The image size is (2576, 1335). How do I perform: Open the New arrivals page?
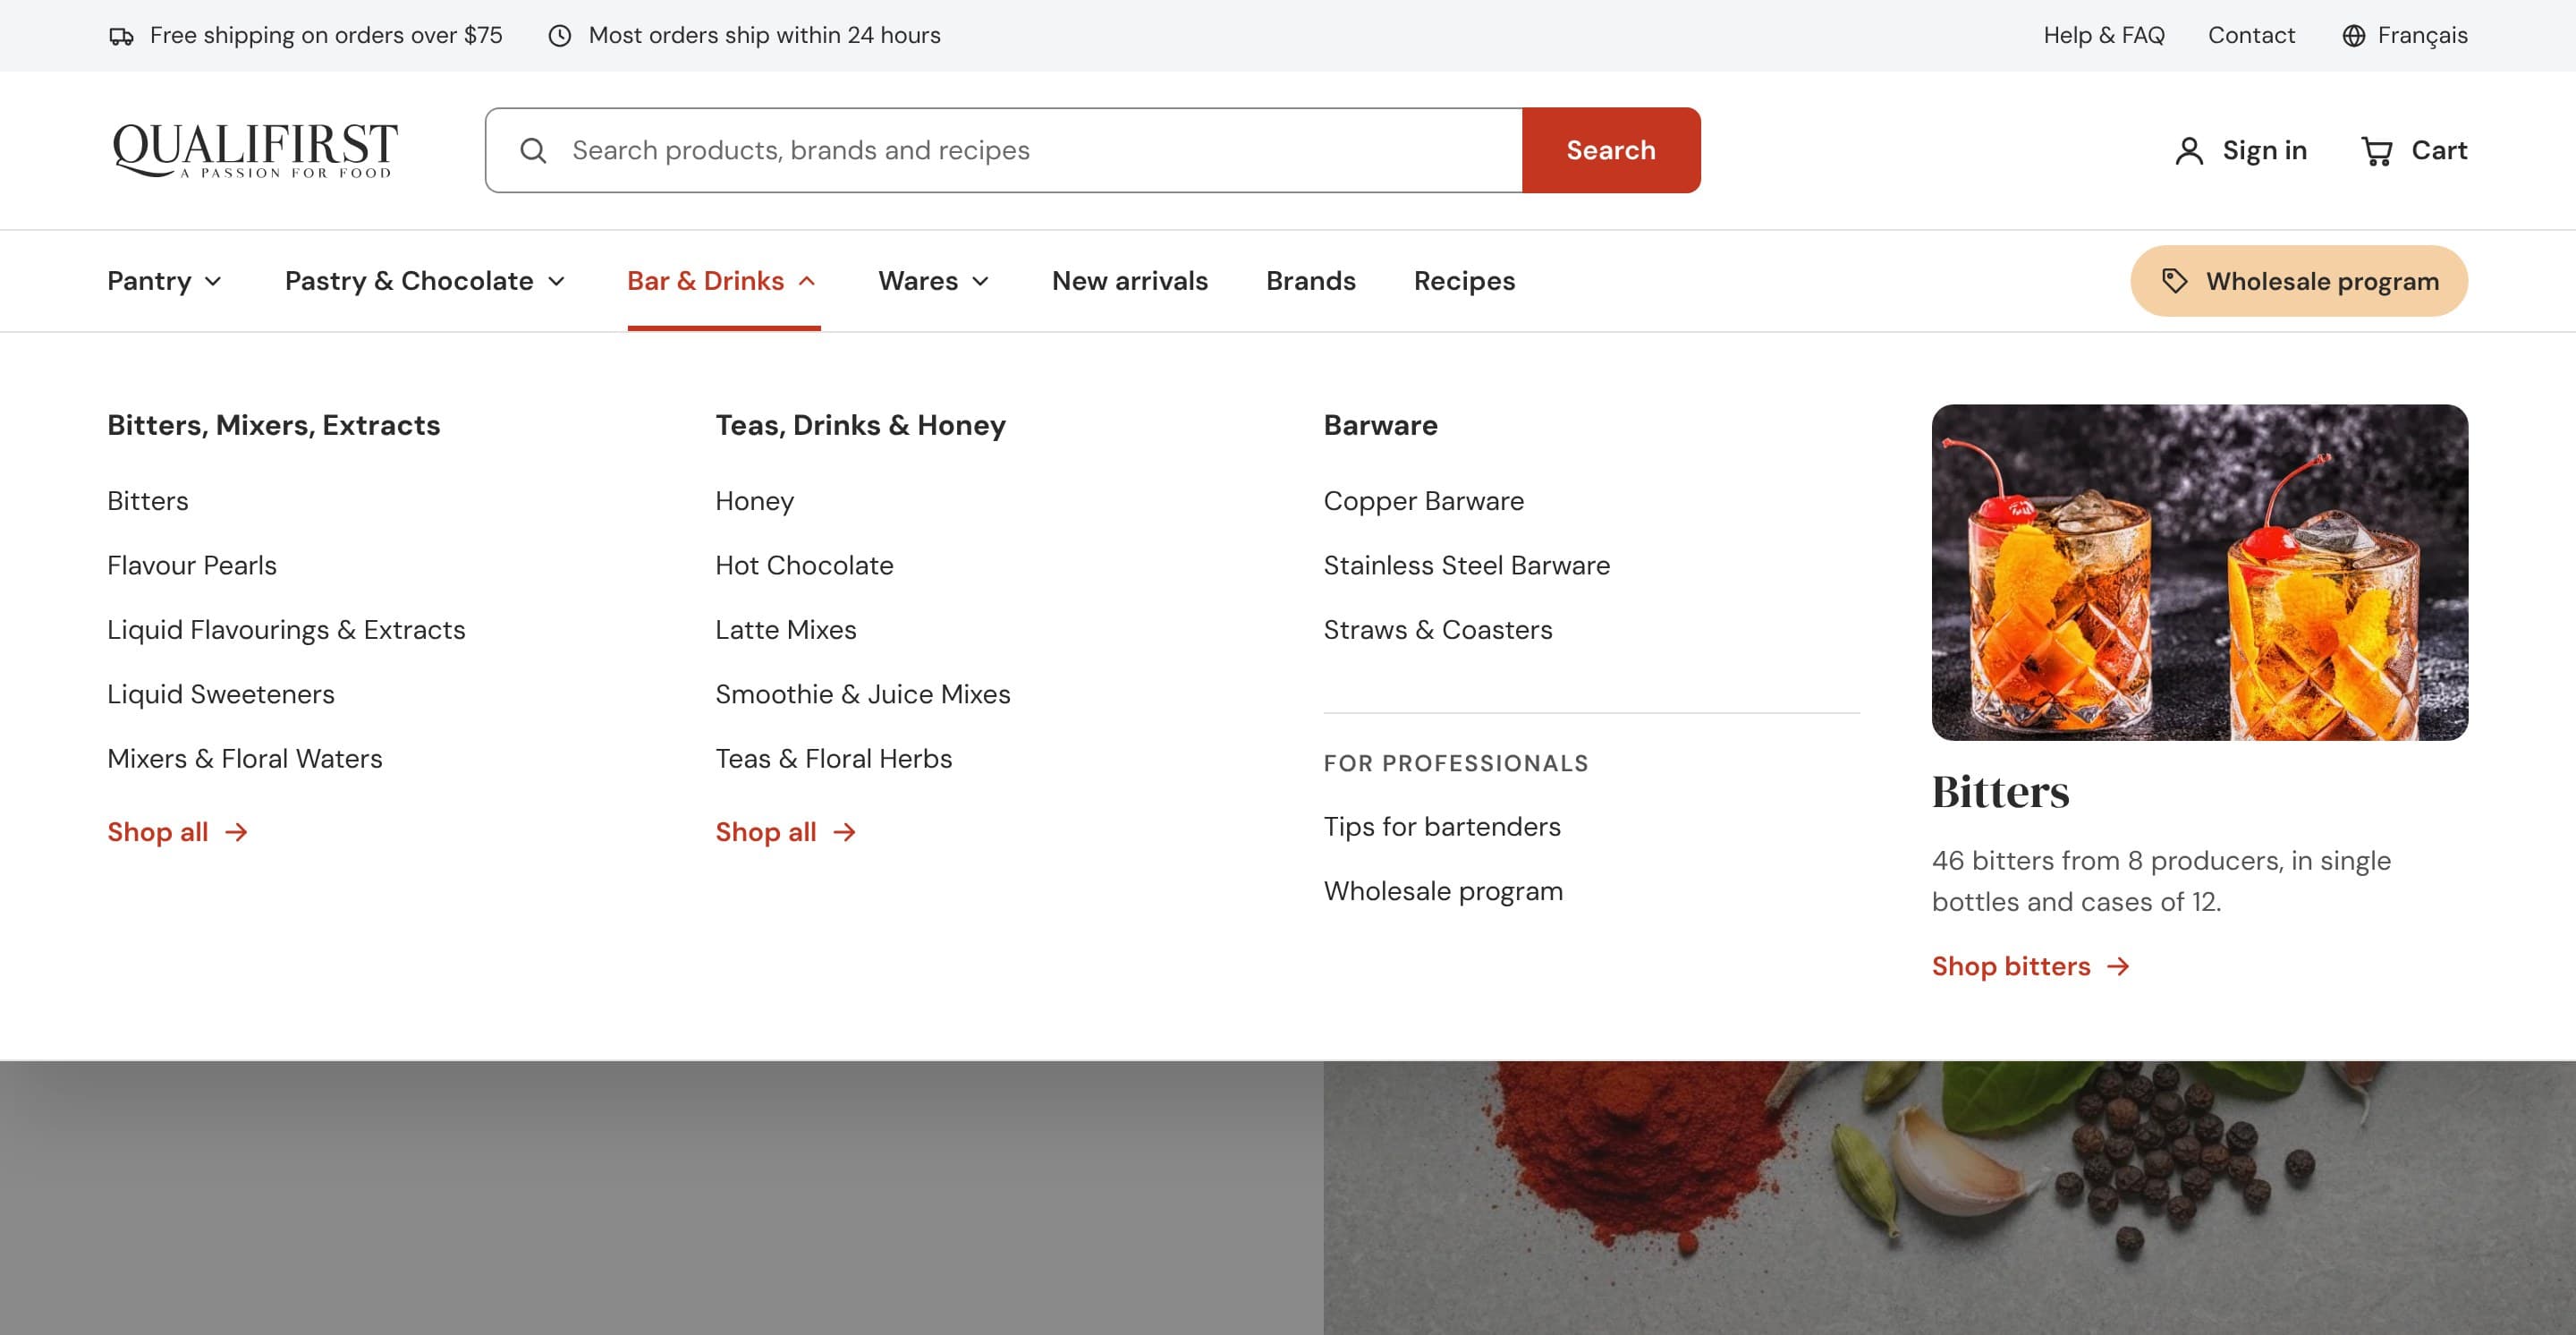[1130, 281]
